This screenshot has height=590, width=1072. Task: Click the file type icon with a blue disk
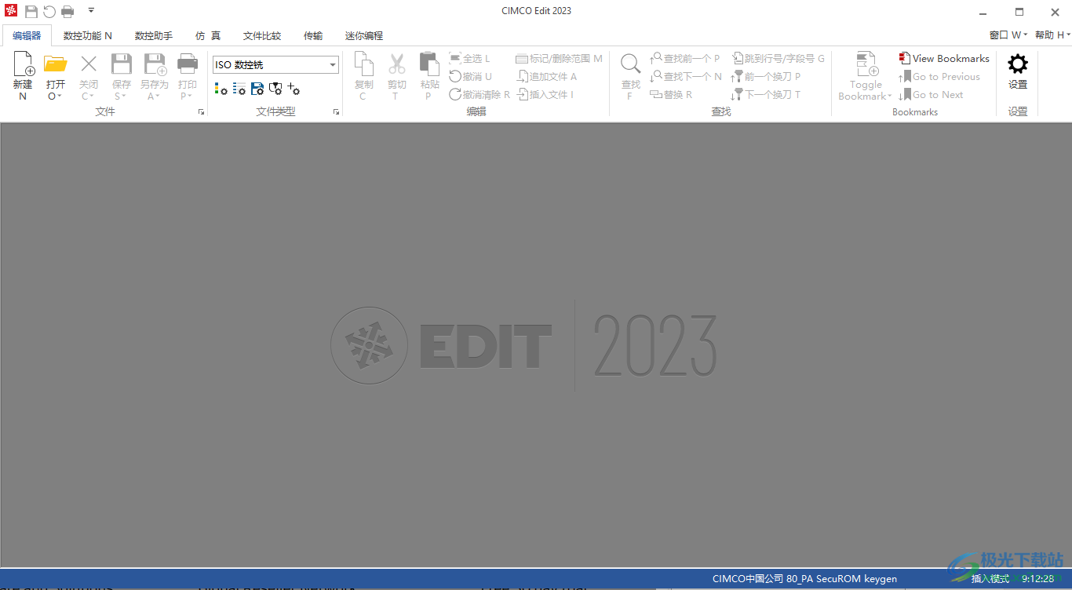[x=257, y=89]
